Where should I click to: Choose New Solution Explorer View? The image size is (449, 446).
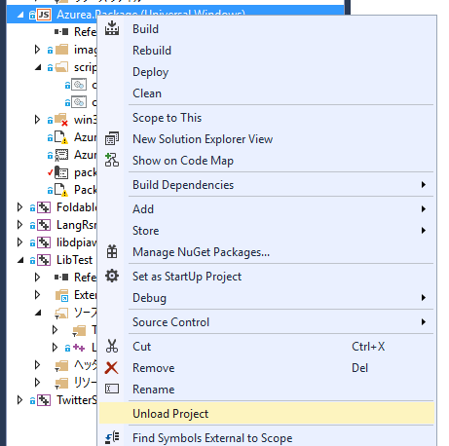click(x=267, y=139)
